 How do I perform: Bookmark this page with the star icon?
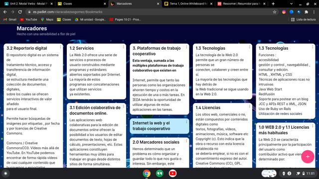pyautogui.click(x=275, y=12)
